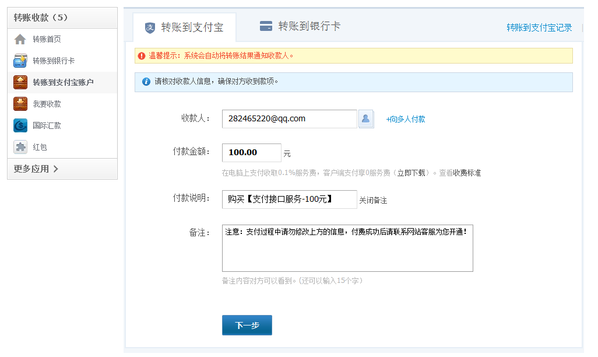The height and width of the screenshot is (357, 598).
Task: Click the shield icon on 转账到支付宝 tab
Action: click(150, 27)
